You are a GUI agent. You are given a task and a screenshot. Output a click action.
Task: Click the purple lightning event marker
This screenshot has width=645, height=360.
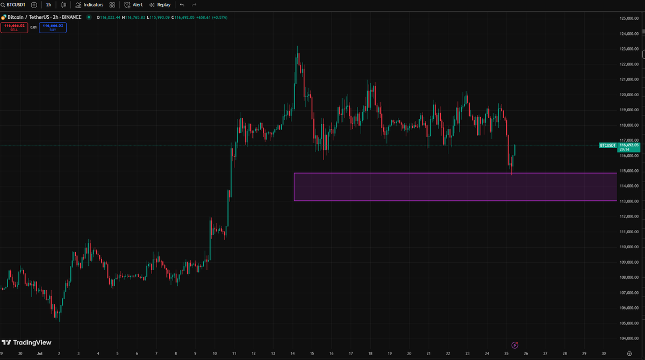514,344
